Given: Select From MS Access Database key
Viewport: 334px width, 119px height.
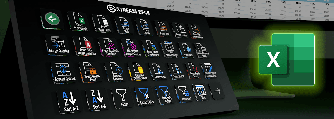Looking at the screenshot, I should [85, 46].
